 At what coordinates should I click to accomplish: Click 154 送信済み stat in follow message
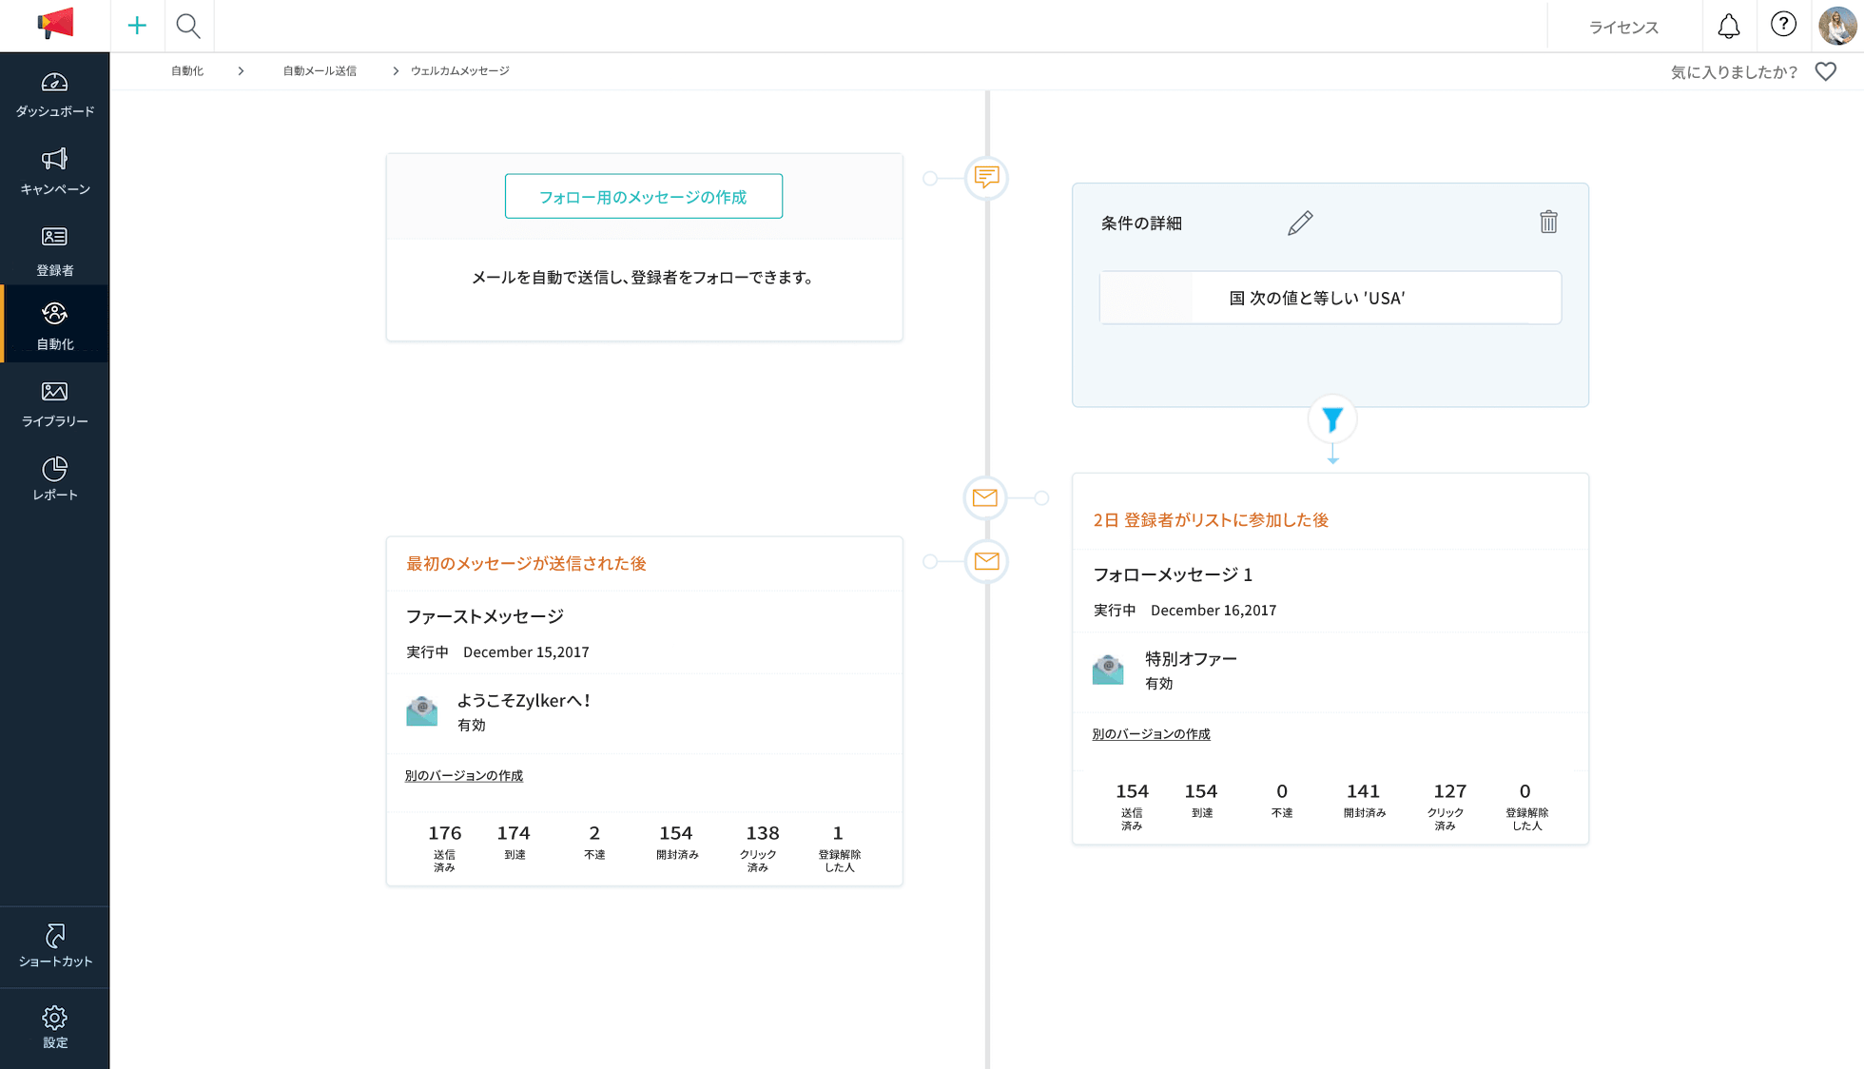1132,806
